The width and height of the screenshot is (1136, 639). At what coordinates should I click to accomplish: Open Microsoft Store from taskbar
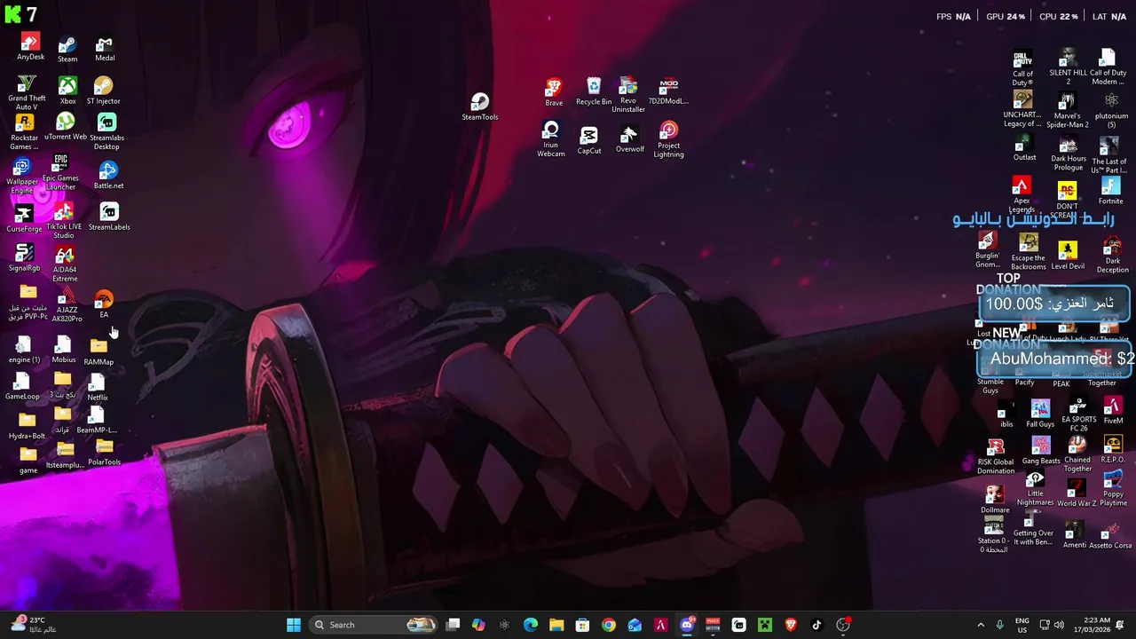(x=582, y=625)
